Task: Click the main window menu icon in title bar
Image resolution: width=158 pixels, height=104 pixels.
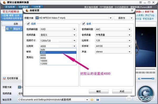Action: (140, 2)
